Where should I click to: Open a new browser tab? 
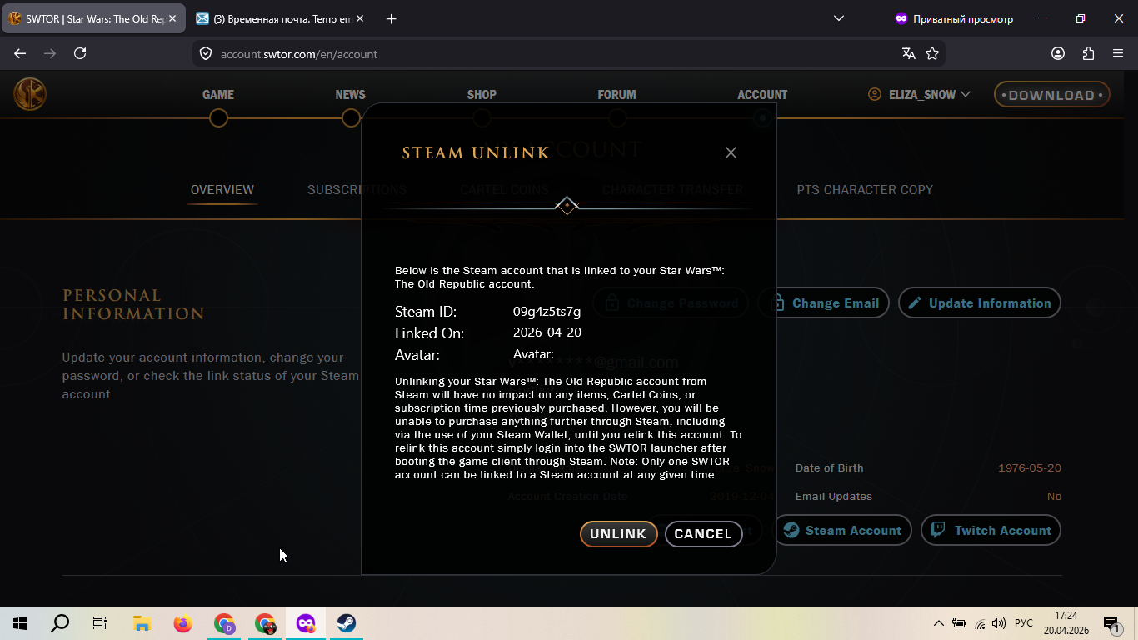[391, 18]
